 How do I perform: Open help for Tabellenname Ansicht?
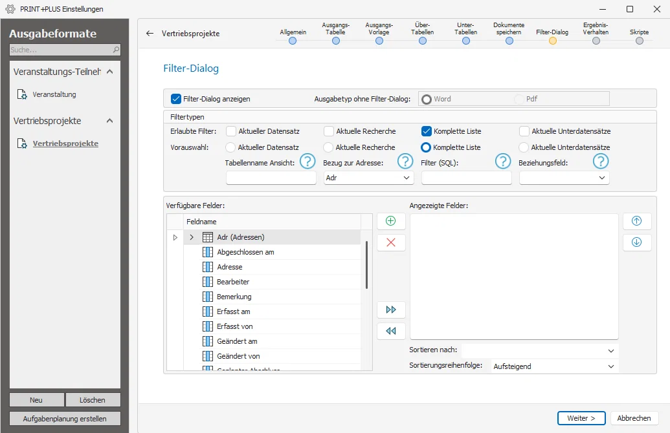(307, 162)
